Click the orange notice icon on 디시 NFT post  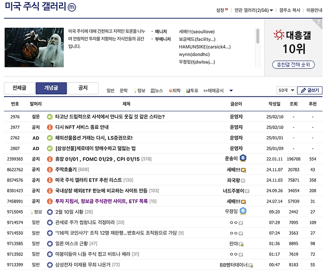point(50,127)
